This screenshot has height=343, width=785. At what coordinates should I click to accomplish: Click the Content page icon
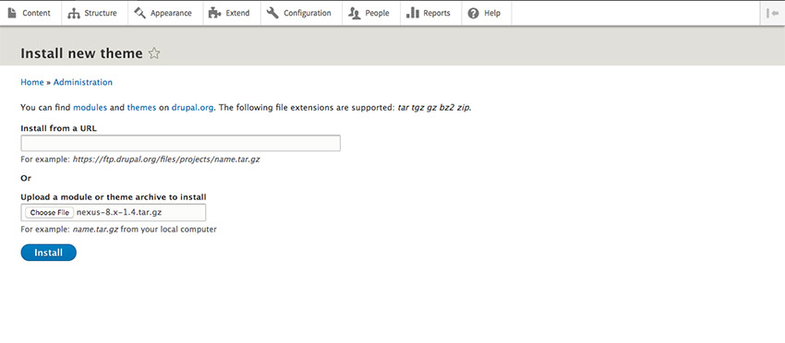point(12,13)
